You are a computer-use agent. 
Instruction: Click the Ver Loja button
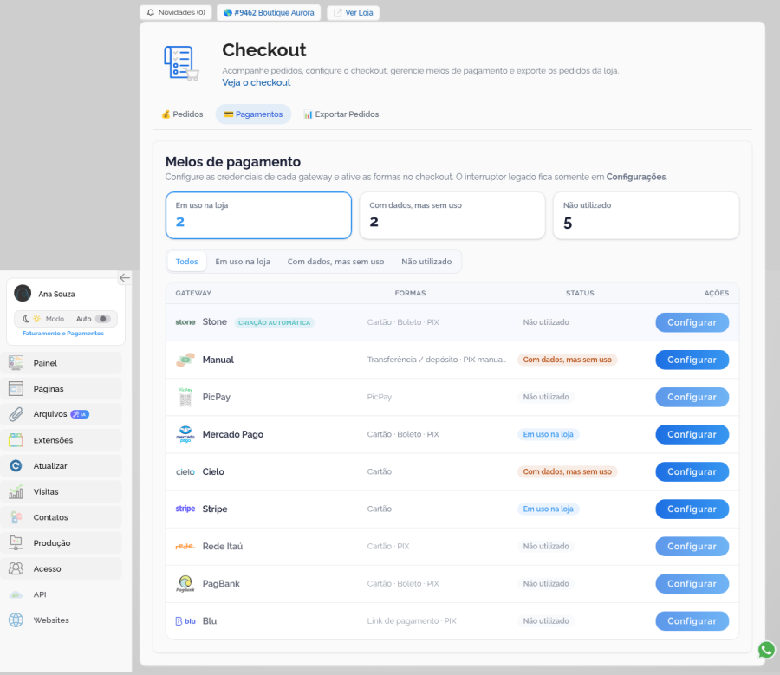(x=354, y=12)
